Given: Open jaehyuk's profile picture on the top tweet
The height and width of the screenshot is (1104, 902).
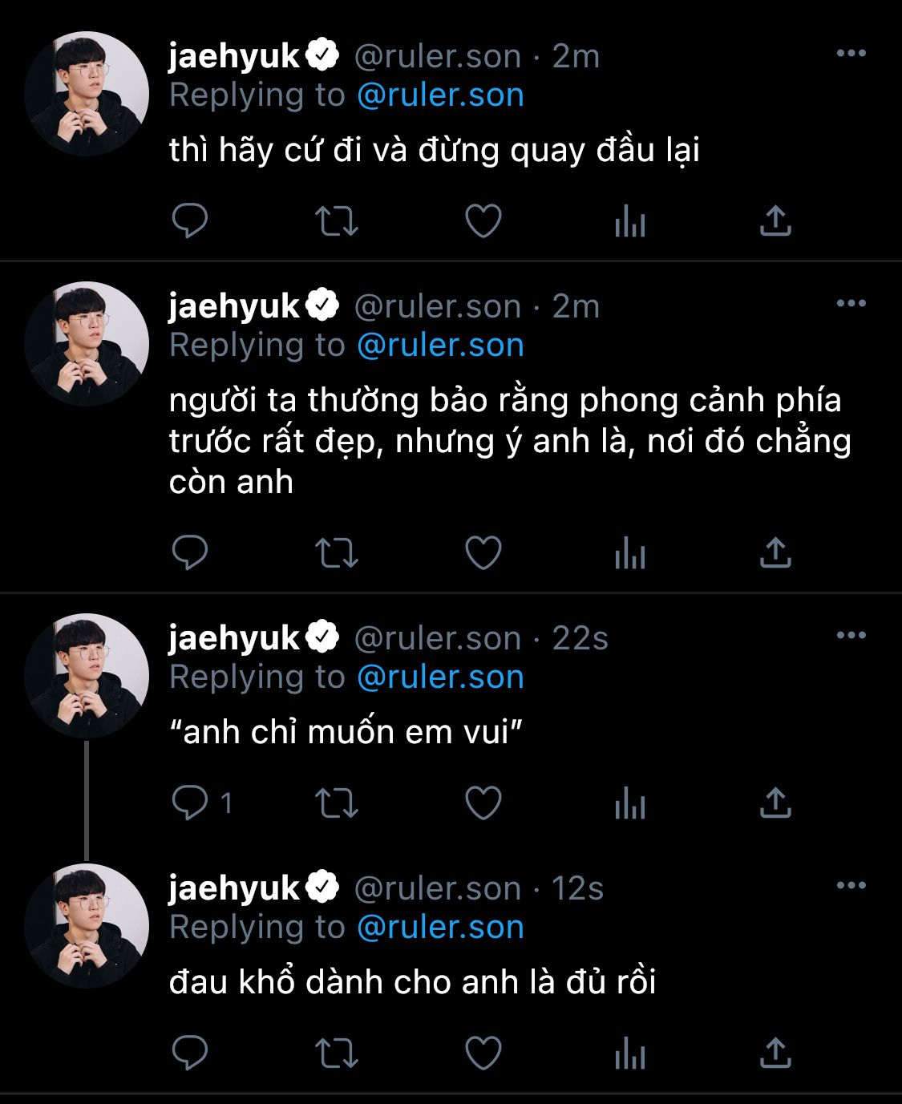Looking at the screenshot, I should (87, 94).
